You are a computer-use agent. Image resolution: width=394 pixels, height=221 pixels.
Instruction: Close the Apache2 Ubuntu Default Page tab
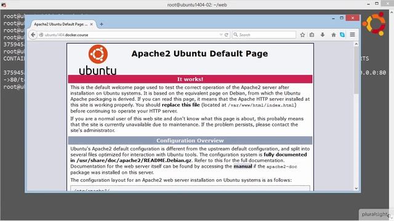tap(92, 25)
